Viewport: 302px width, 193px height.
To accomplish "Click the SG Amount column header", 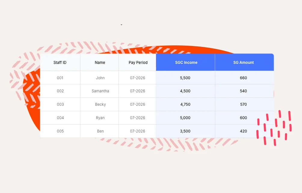I will coord(244,63).
